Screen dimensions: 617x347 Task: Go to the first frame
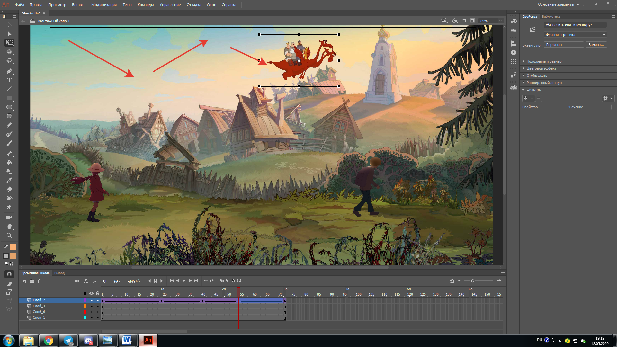tap(172, 281)
